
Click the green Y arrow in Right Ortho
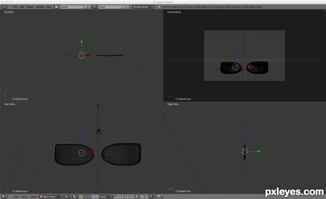(259, 151)
